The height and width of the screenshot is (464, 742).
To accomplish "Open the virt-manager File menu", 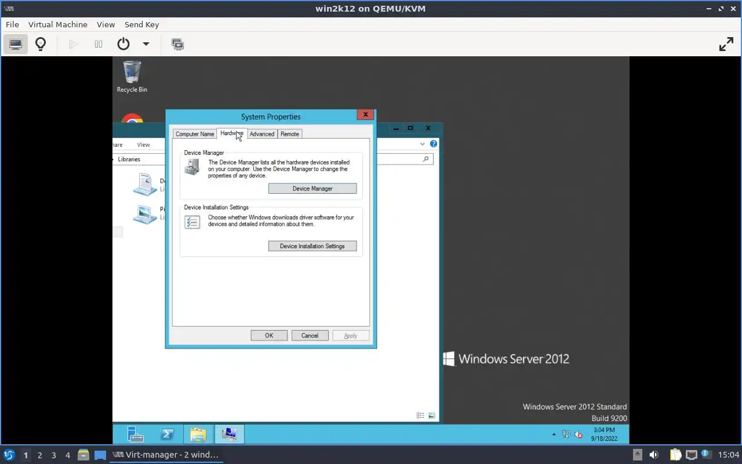I will tap(12, 24).
